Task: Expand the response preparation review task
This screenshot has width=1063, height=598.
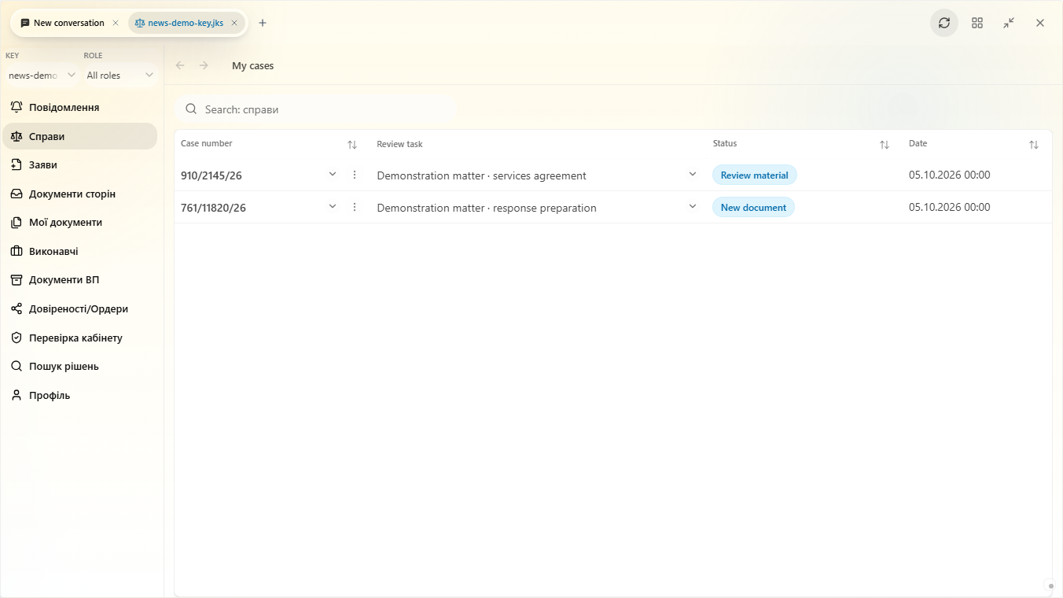Action: point(693,207)
